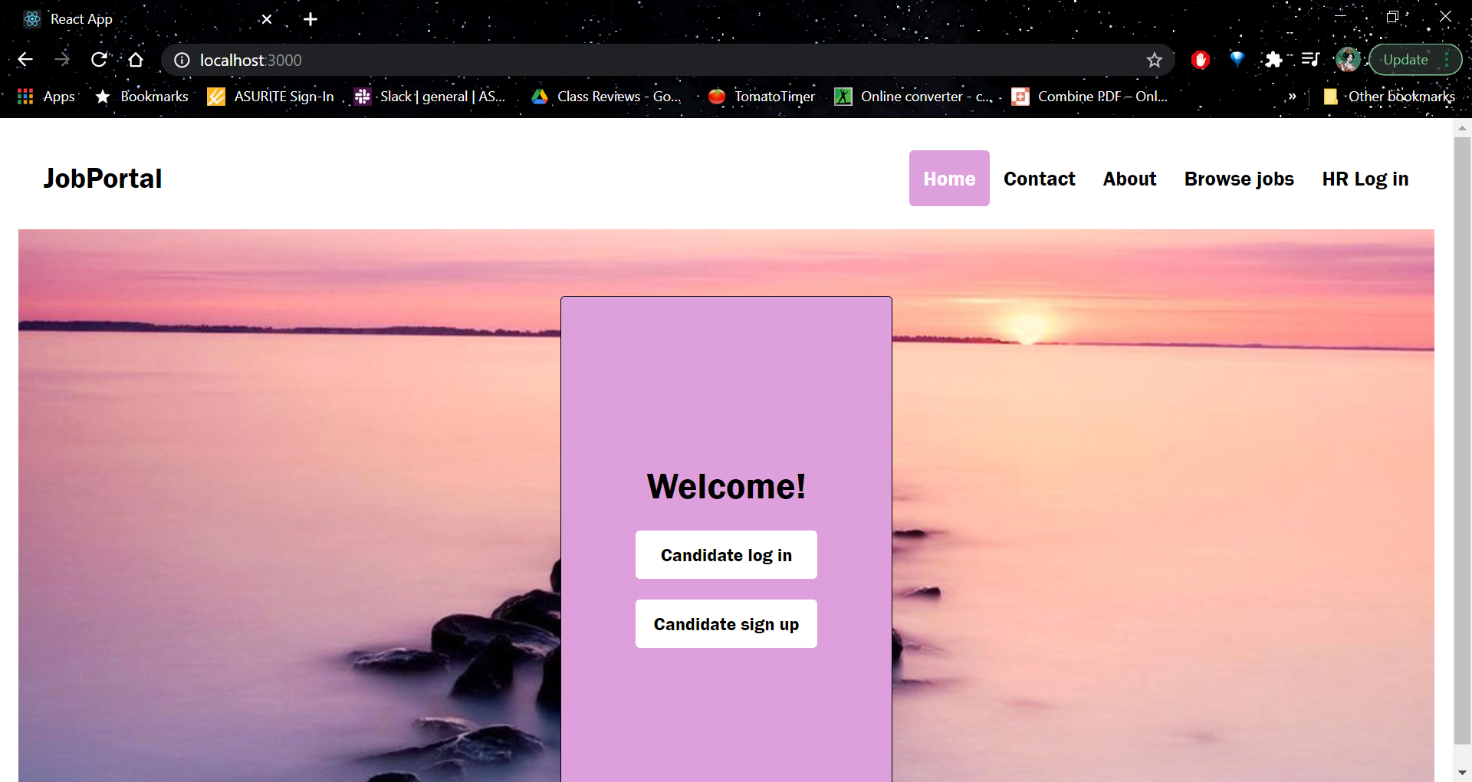Screen dimensions: 1472x782
Task: Open the Slack general bookmark
Action: [x=429, y=97]
